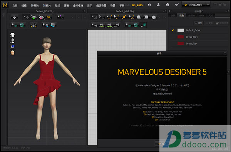Click the cyan-edged Segment Sewing icon

pyautogui.click(x=53, y=25)
